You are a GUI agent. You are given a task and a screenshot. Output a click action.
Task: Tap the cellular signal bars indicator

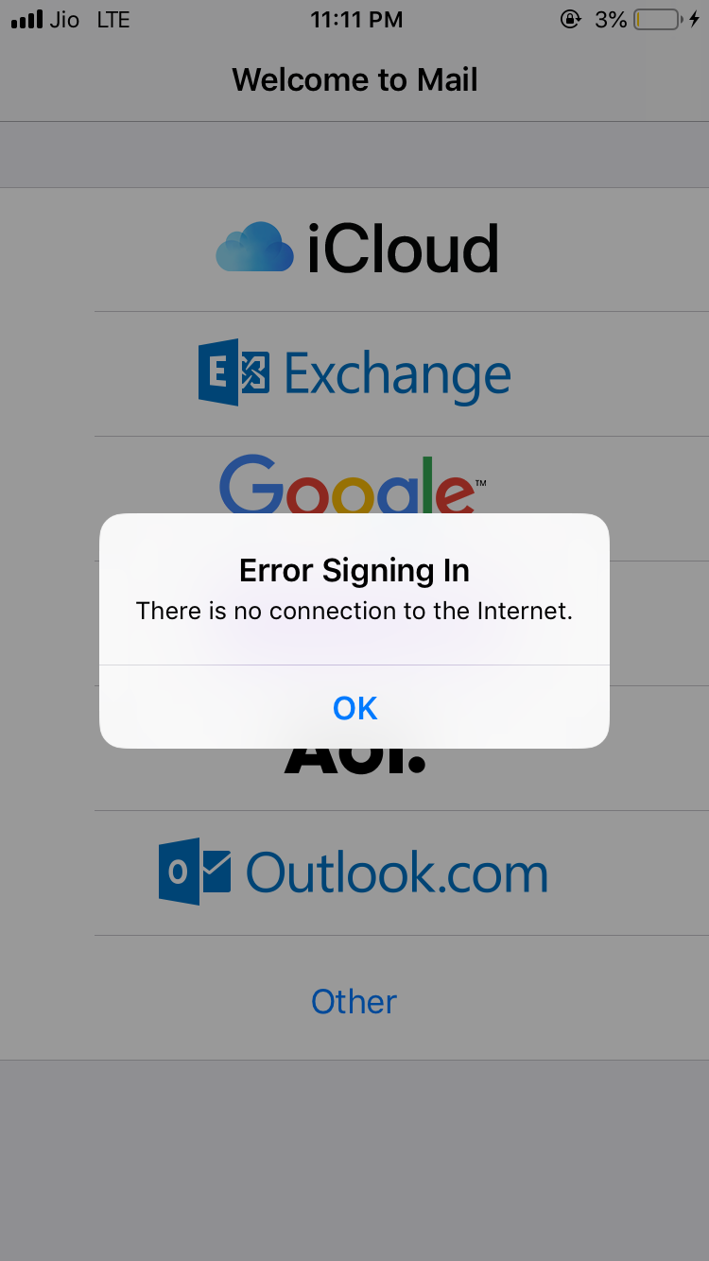(26, 20)
